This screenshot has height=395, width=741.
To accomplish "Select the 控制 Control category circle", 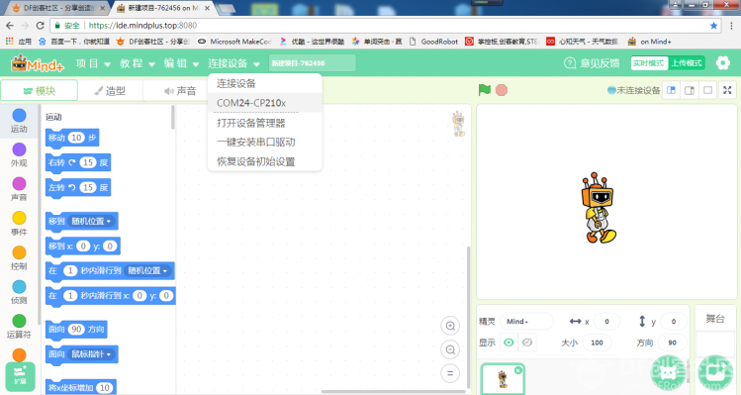I will pos(19,252).
